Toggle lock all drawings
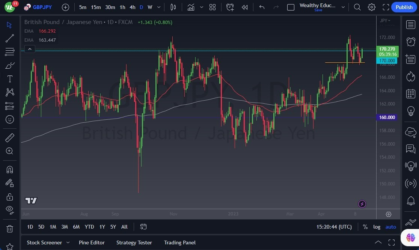The width and height of the screenshot is (419, 250). tap(9, 196)
